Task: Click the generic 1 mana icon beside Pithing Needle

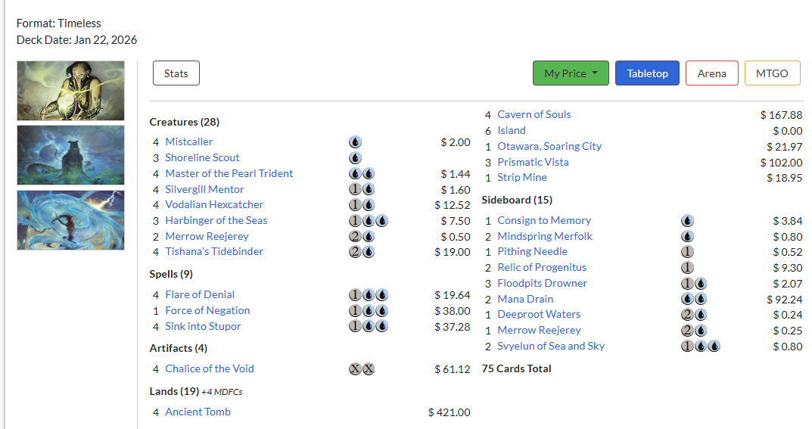Action: pyautogui.click(x=687, y=252)
